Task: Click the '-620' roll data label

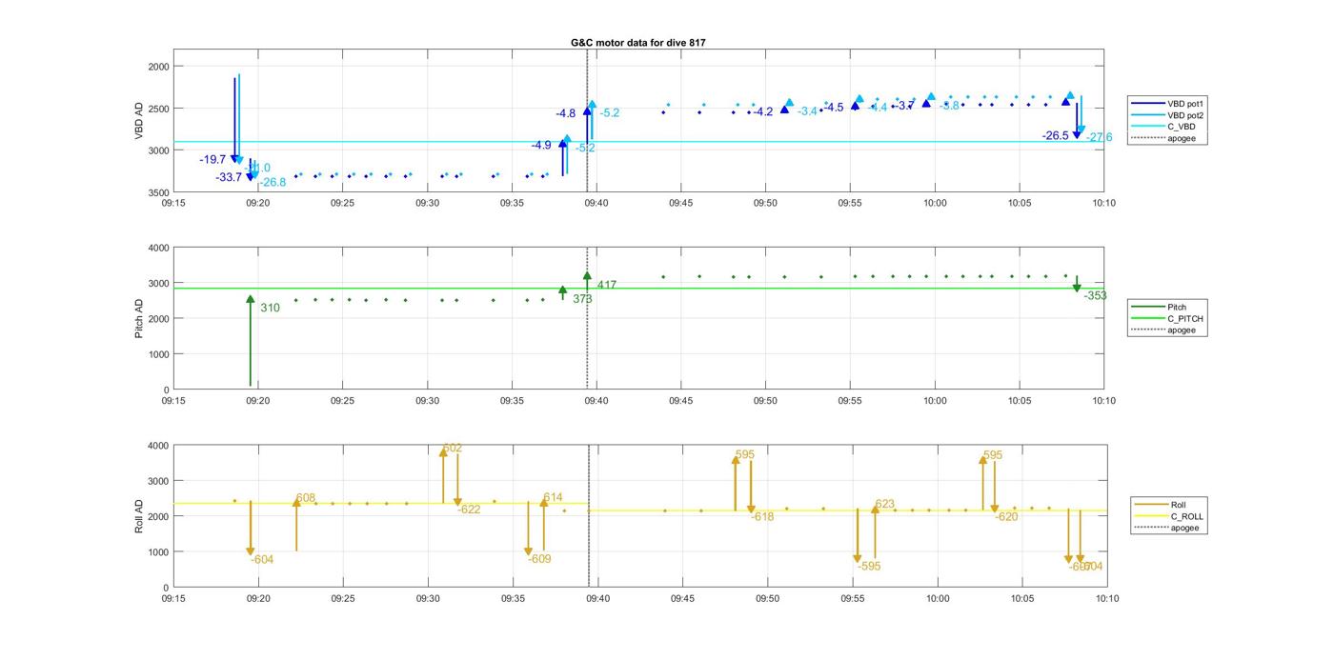Action: tap(1007, 517)
